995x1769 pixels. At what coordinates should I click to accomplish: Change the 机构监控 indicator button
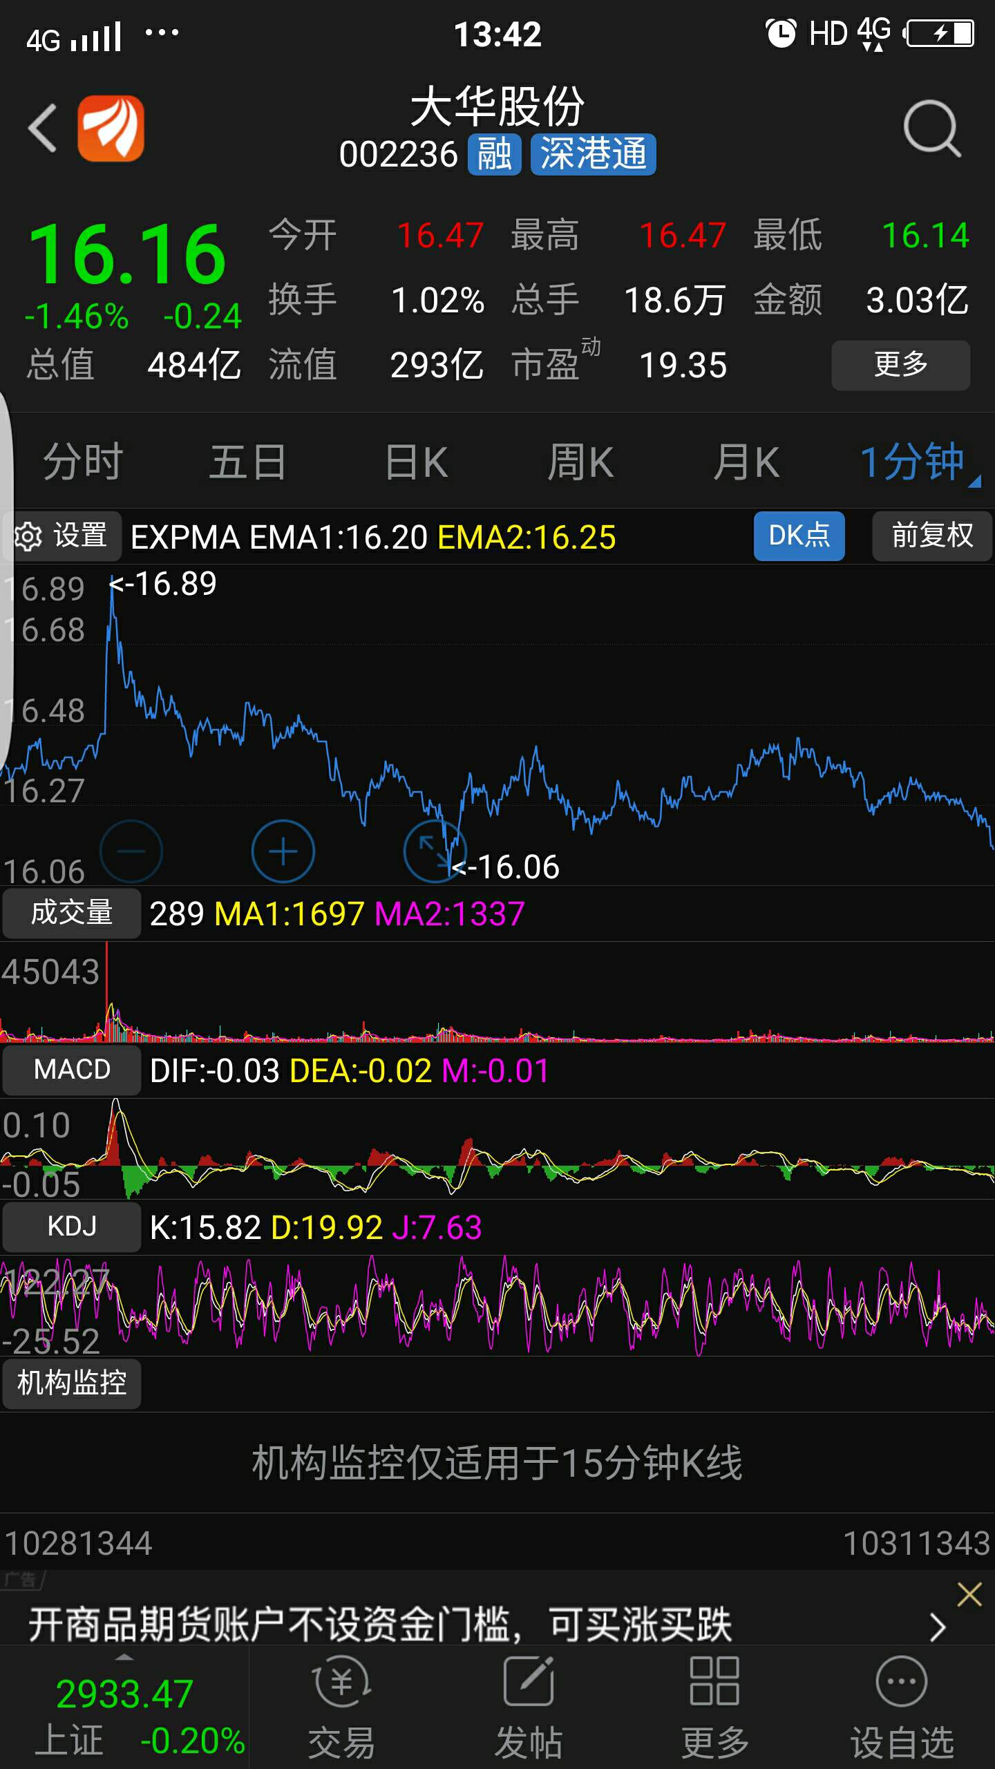72,1383
